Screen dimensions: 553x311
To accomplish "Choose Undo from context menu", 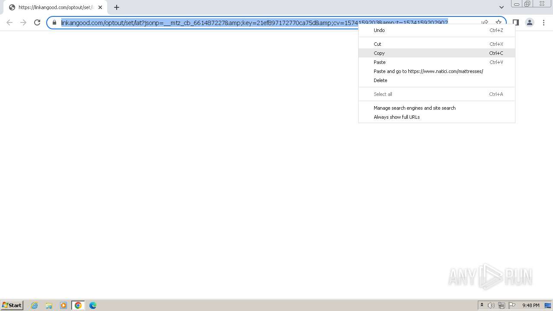I will click(x=437, y=30).
